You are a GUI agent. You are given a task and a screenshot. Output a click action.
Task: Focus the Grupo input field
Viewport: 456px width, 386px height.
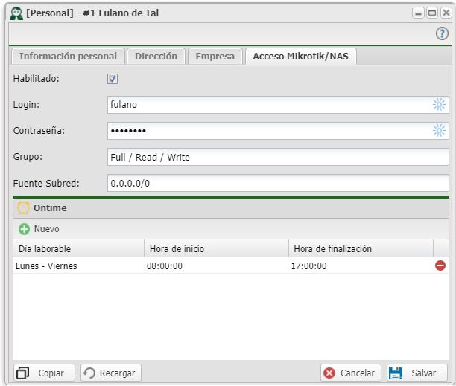click(278, 158)
